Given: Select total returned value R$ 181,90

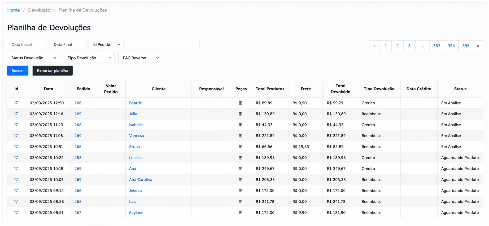Looking at the screenshot, I should coord(336,212).
